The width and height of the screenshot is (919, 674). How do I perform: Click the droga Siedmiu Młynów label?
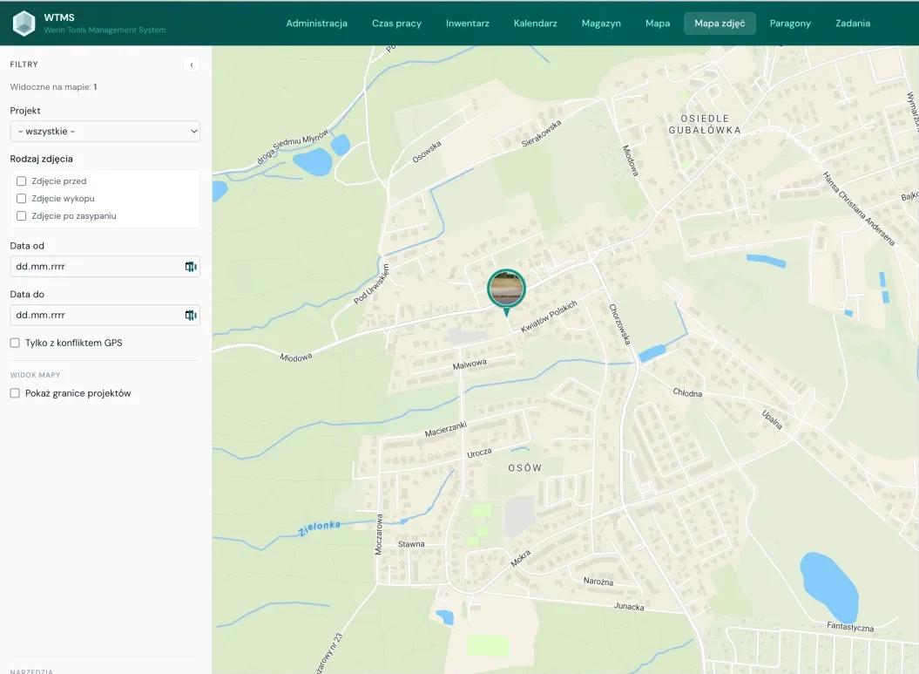click(x=293, y=146)
